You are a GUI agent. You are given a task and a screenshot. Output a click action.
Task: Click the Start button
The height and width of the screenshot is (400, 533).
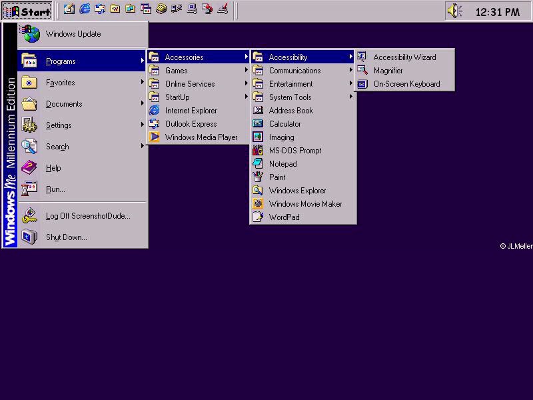[x=27, y=11]
